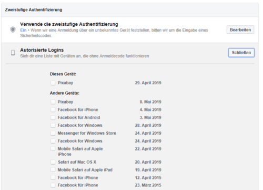Click the Autorisierte Logins heading
This screenshot has height=190, width=263.
42,50
